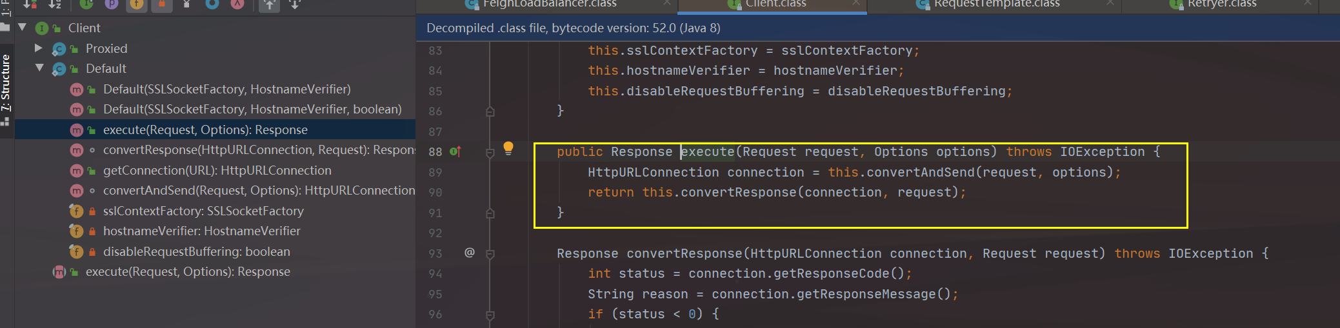Click the execute method name in code

coord(708,152)
